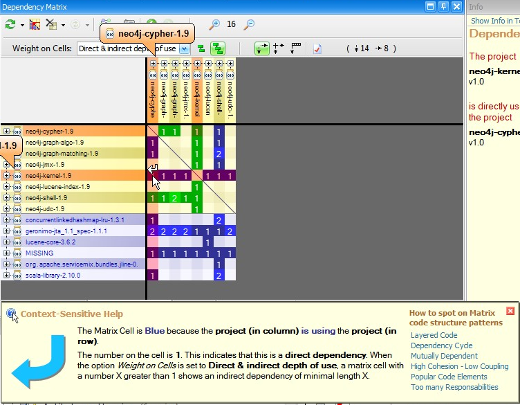Click the Context-Sensitive Help magnifier icon

[x=12, y=314]
